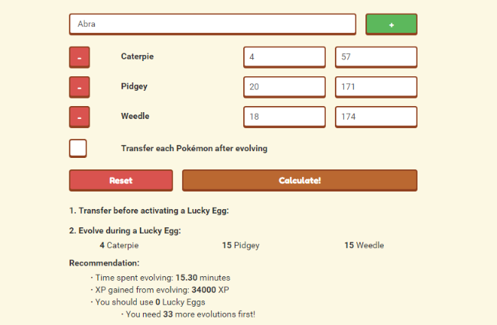Remove the Pidgey row with its minus button
Viewport: 497px width, 325px height.
click(80, 87)
